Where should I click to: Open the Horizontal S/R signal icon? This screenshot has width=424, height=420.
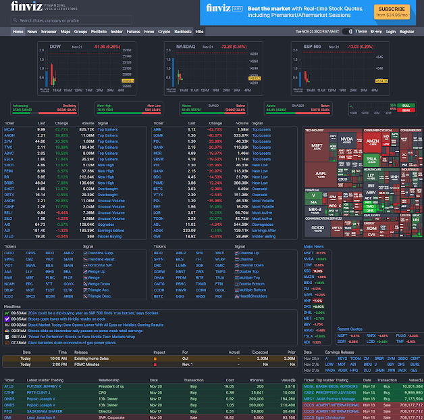[85, 265]
